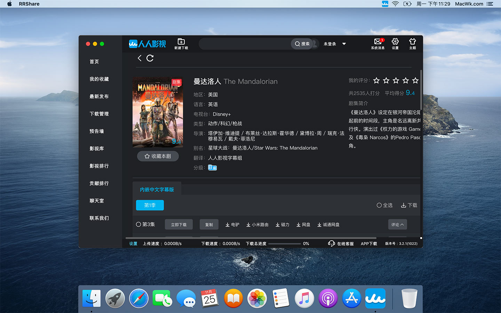Download episode via 电驴 link
This screenshot has width=501, height=313.
[232, 225]
